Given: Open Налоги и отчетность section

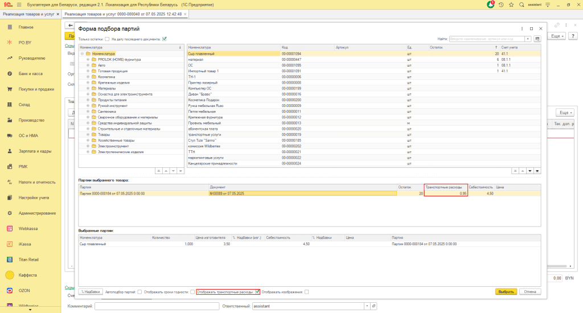Looking at the screenshot, I should (x=37, y=182).
